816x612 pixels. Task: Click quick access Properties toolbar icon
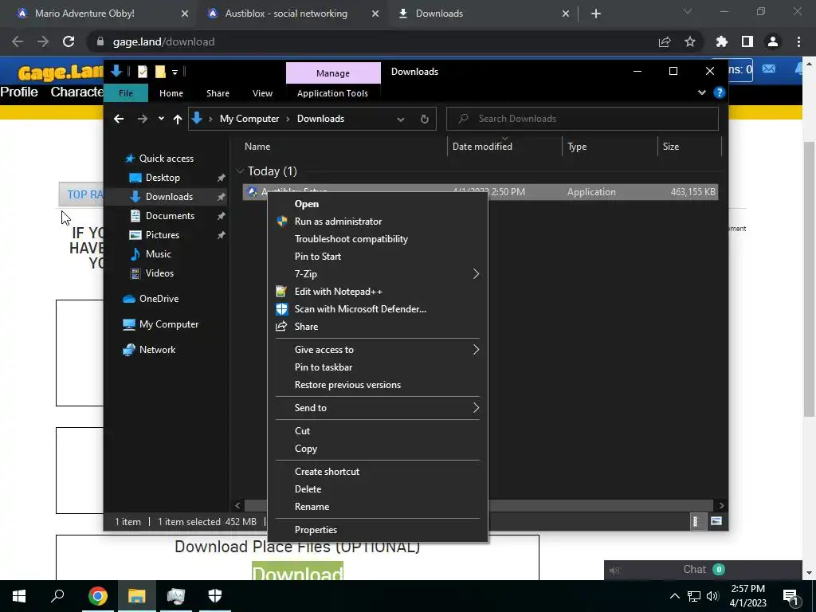[x=142, y=72]
